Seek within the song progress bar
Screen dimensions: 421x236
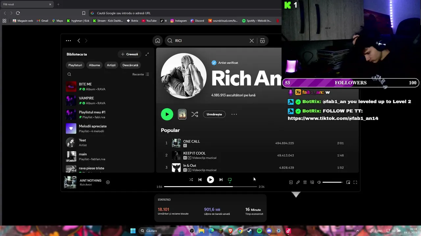210,187
